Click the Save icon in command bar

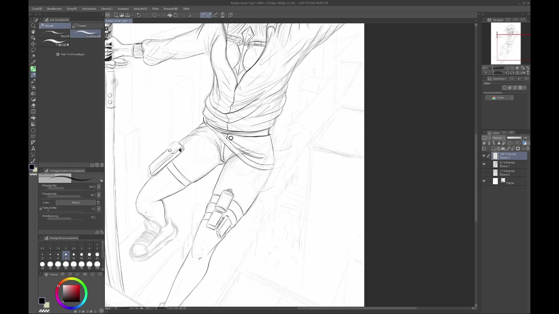coord(127,15)
